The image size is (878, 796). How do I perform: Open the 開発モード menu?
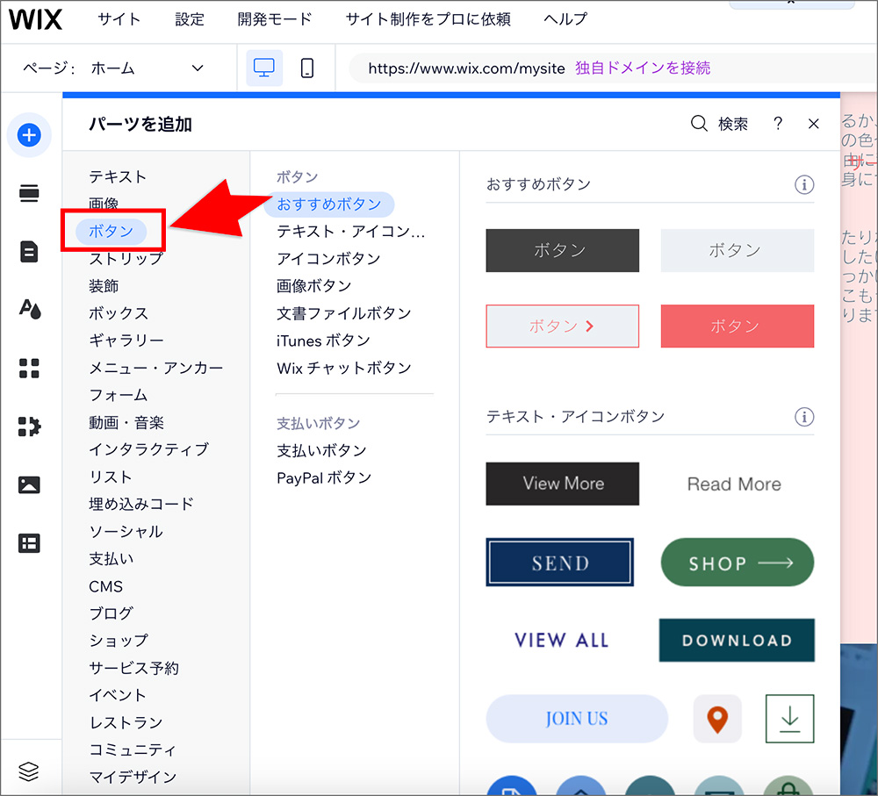coord(274,19)
